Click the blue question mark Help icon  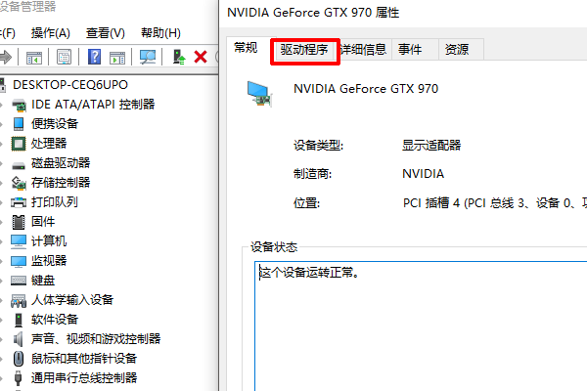[x=94, y=57]
